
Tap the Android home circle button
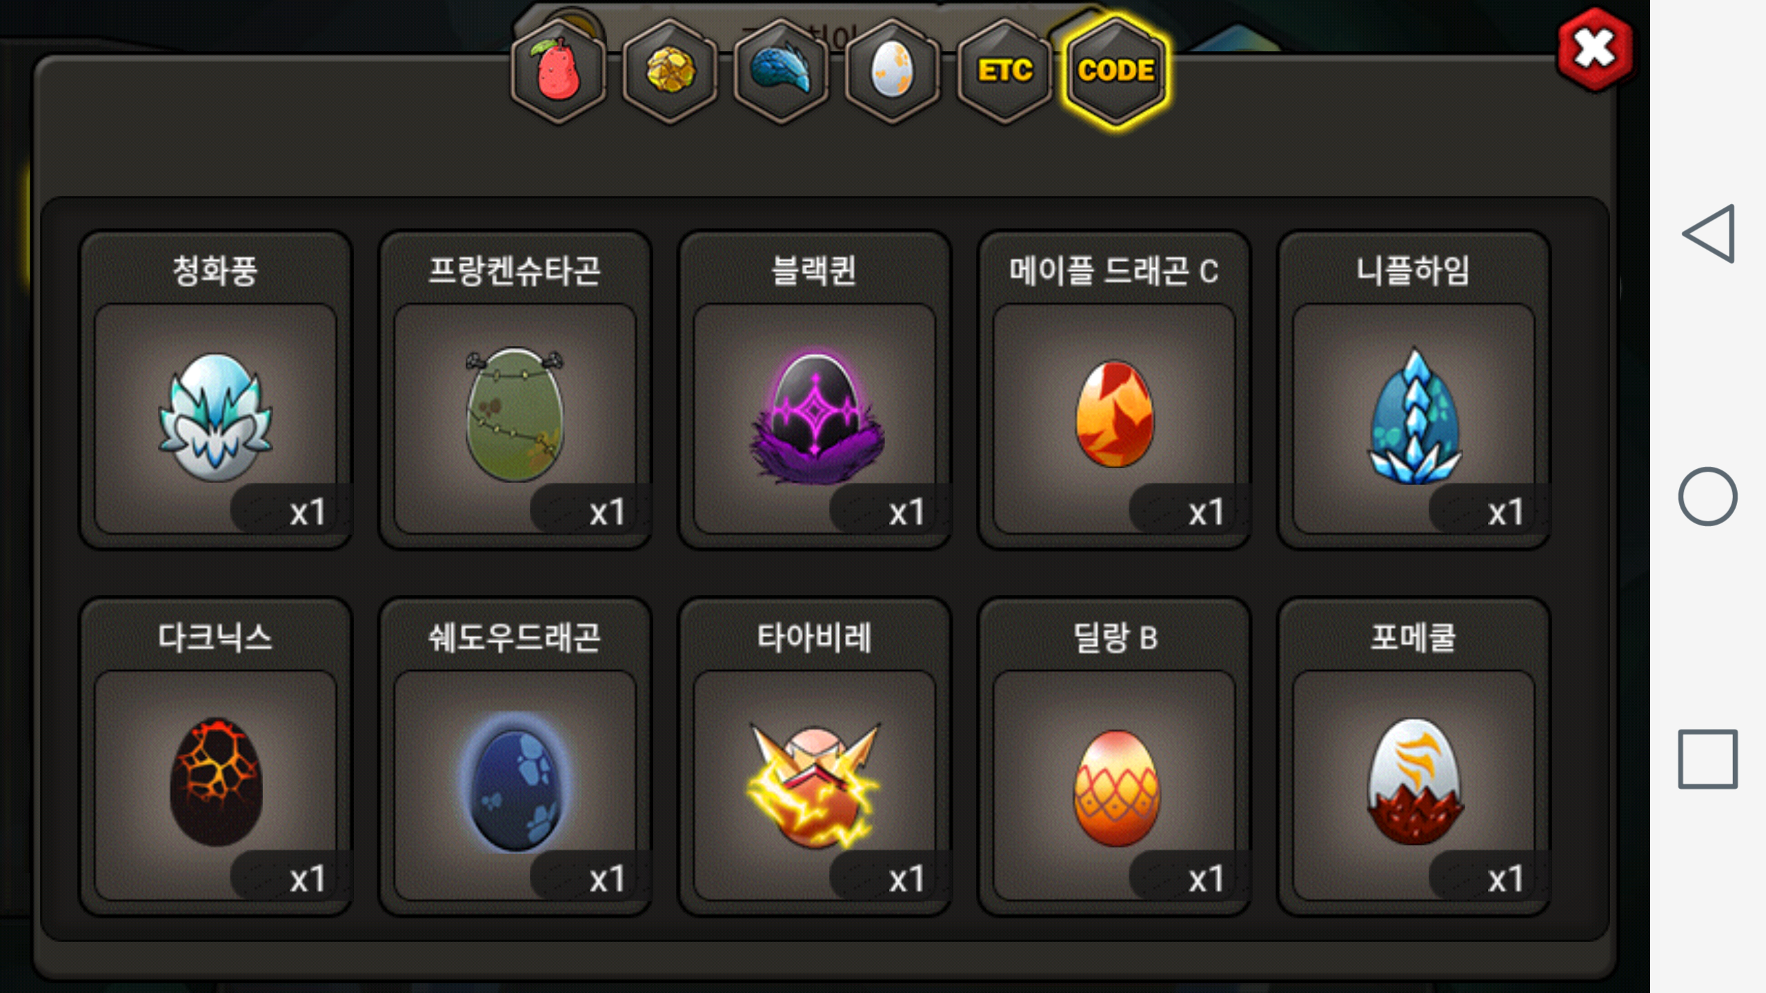(1708, 496)
